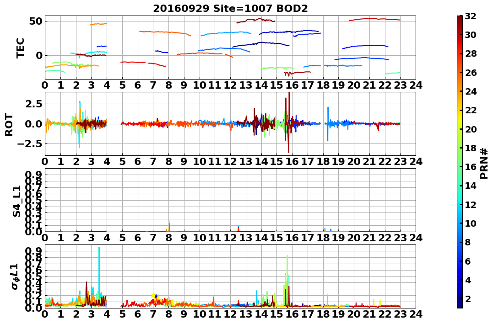Click the '4' x-axis tick under the TEC panel
Screen dimensions: 493x324
(107, 85)
